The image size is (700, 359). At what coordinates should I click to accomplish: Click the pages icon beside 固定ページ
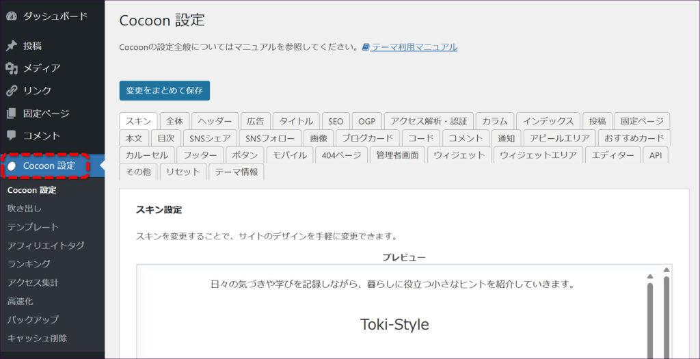click(11, 114)
